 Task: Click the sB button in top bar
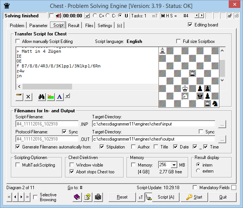[237, 16]
